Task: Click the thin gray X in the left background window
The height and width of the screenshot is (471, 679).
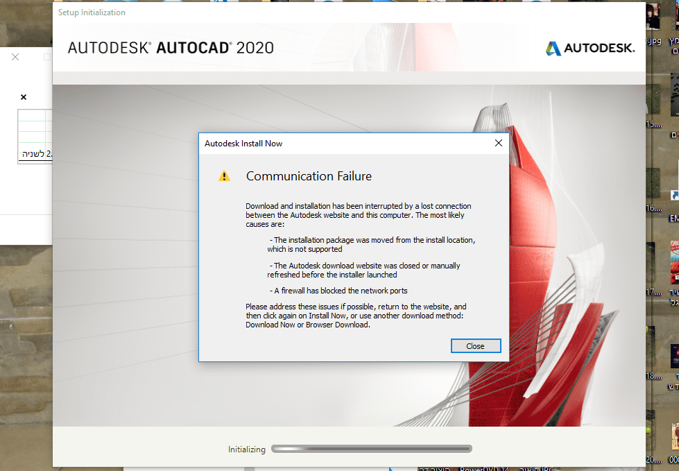Action: pos(15,57)
